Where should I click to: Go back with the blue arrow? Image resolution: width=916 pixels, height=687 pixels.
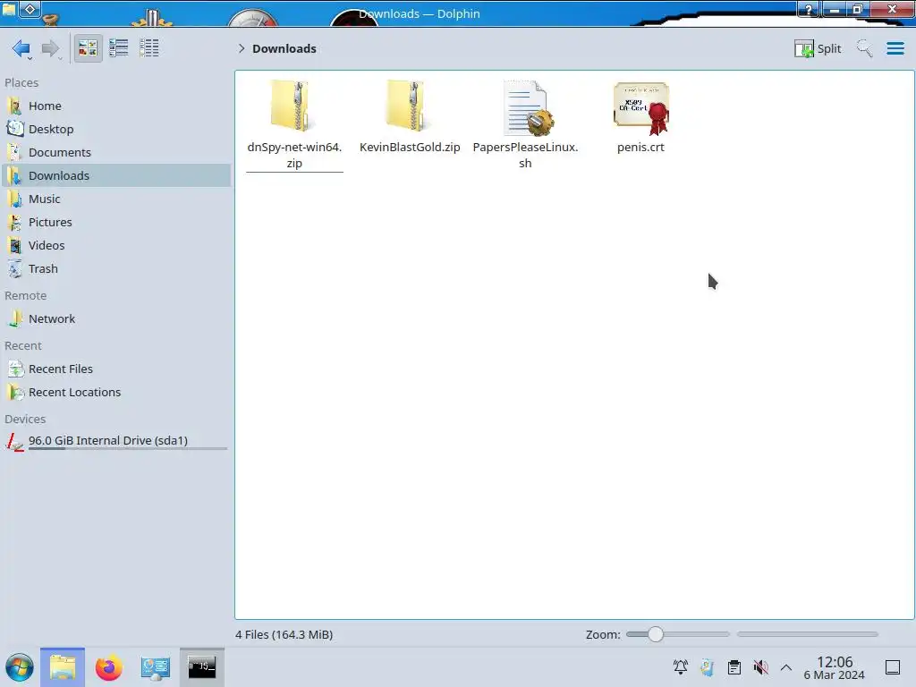point(21,48)
